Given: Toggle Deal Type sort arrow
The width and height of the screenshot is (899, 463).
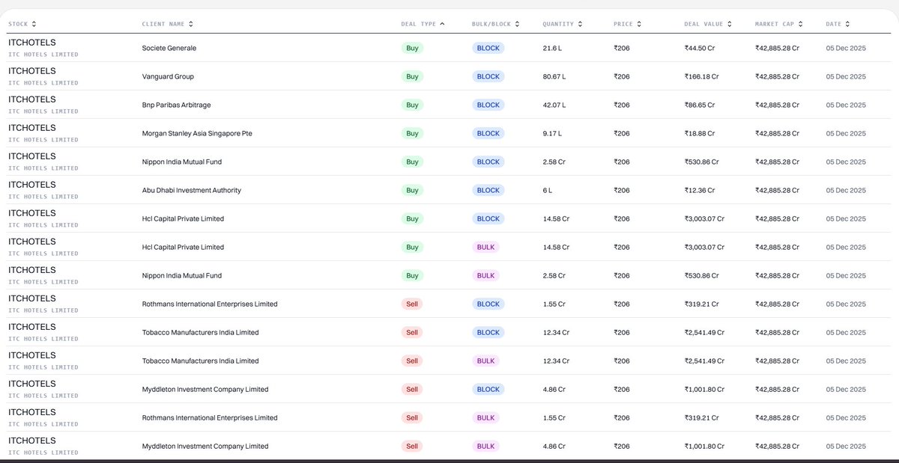Looking at the screenshot, I should click(x=442, y=24).
